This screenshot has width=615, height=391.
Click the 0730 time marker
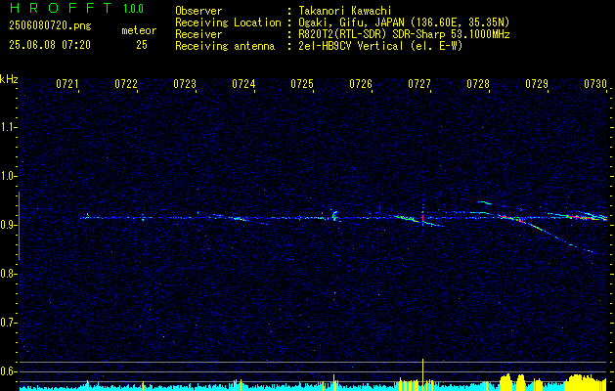[595, 84]
